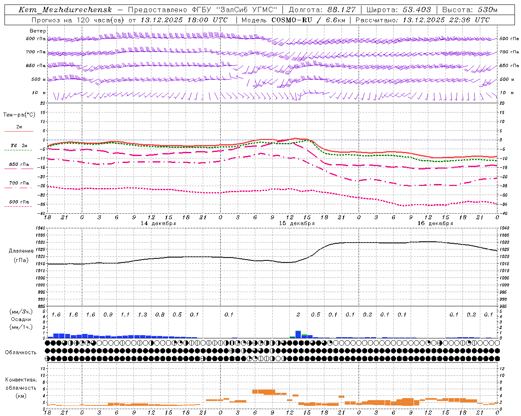Click the Ветер wind section label
The height and width of the screenshot is (416, 521).
[38, 31]
